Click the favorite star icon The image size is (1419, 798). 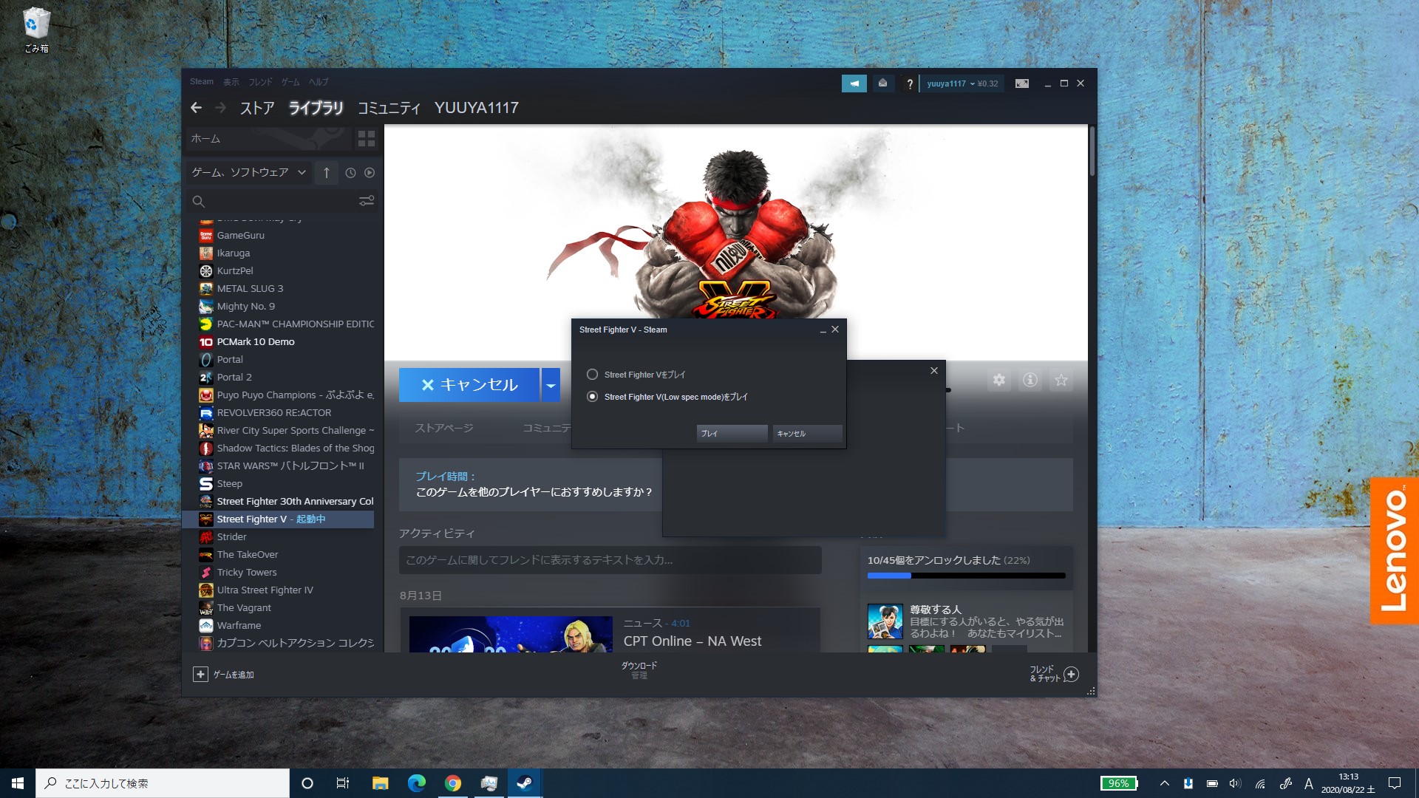(x=1061, y=380)
